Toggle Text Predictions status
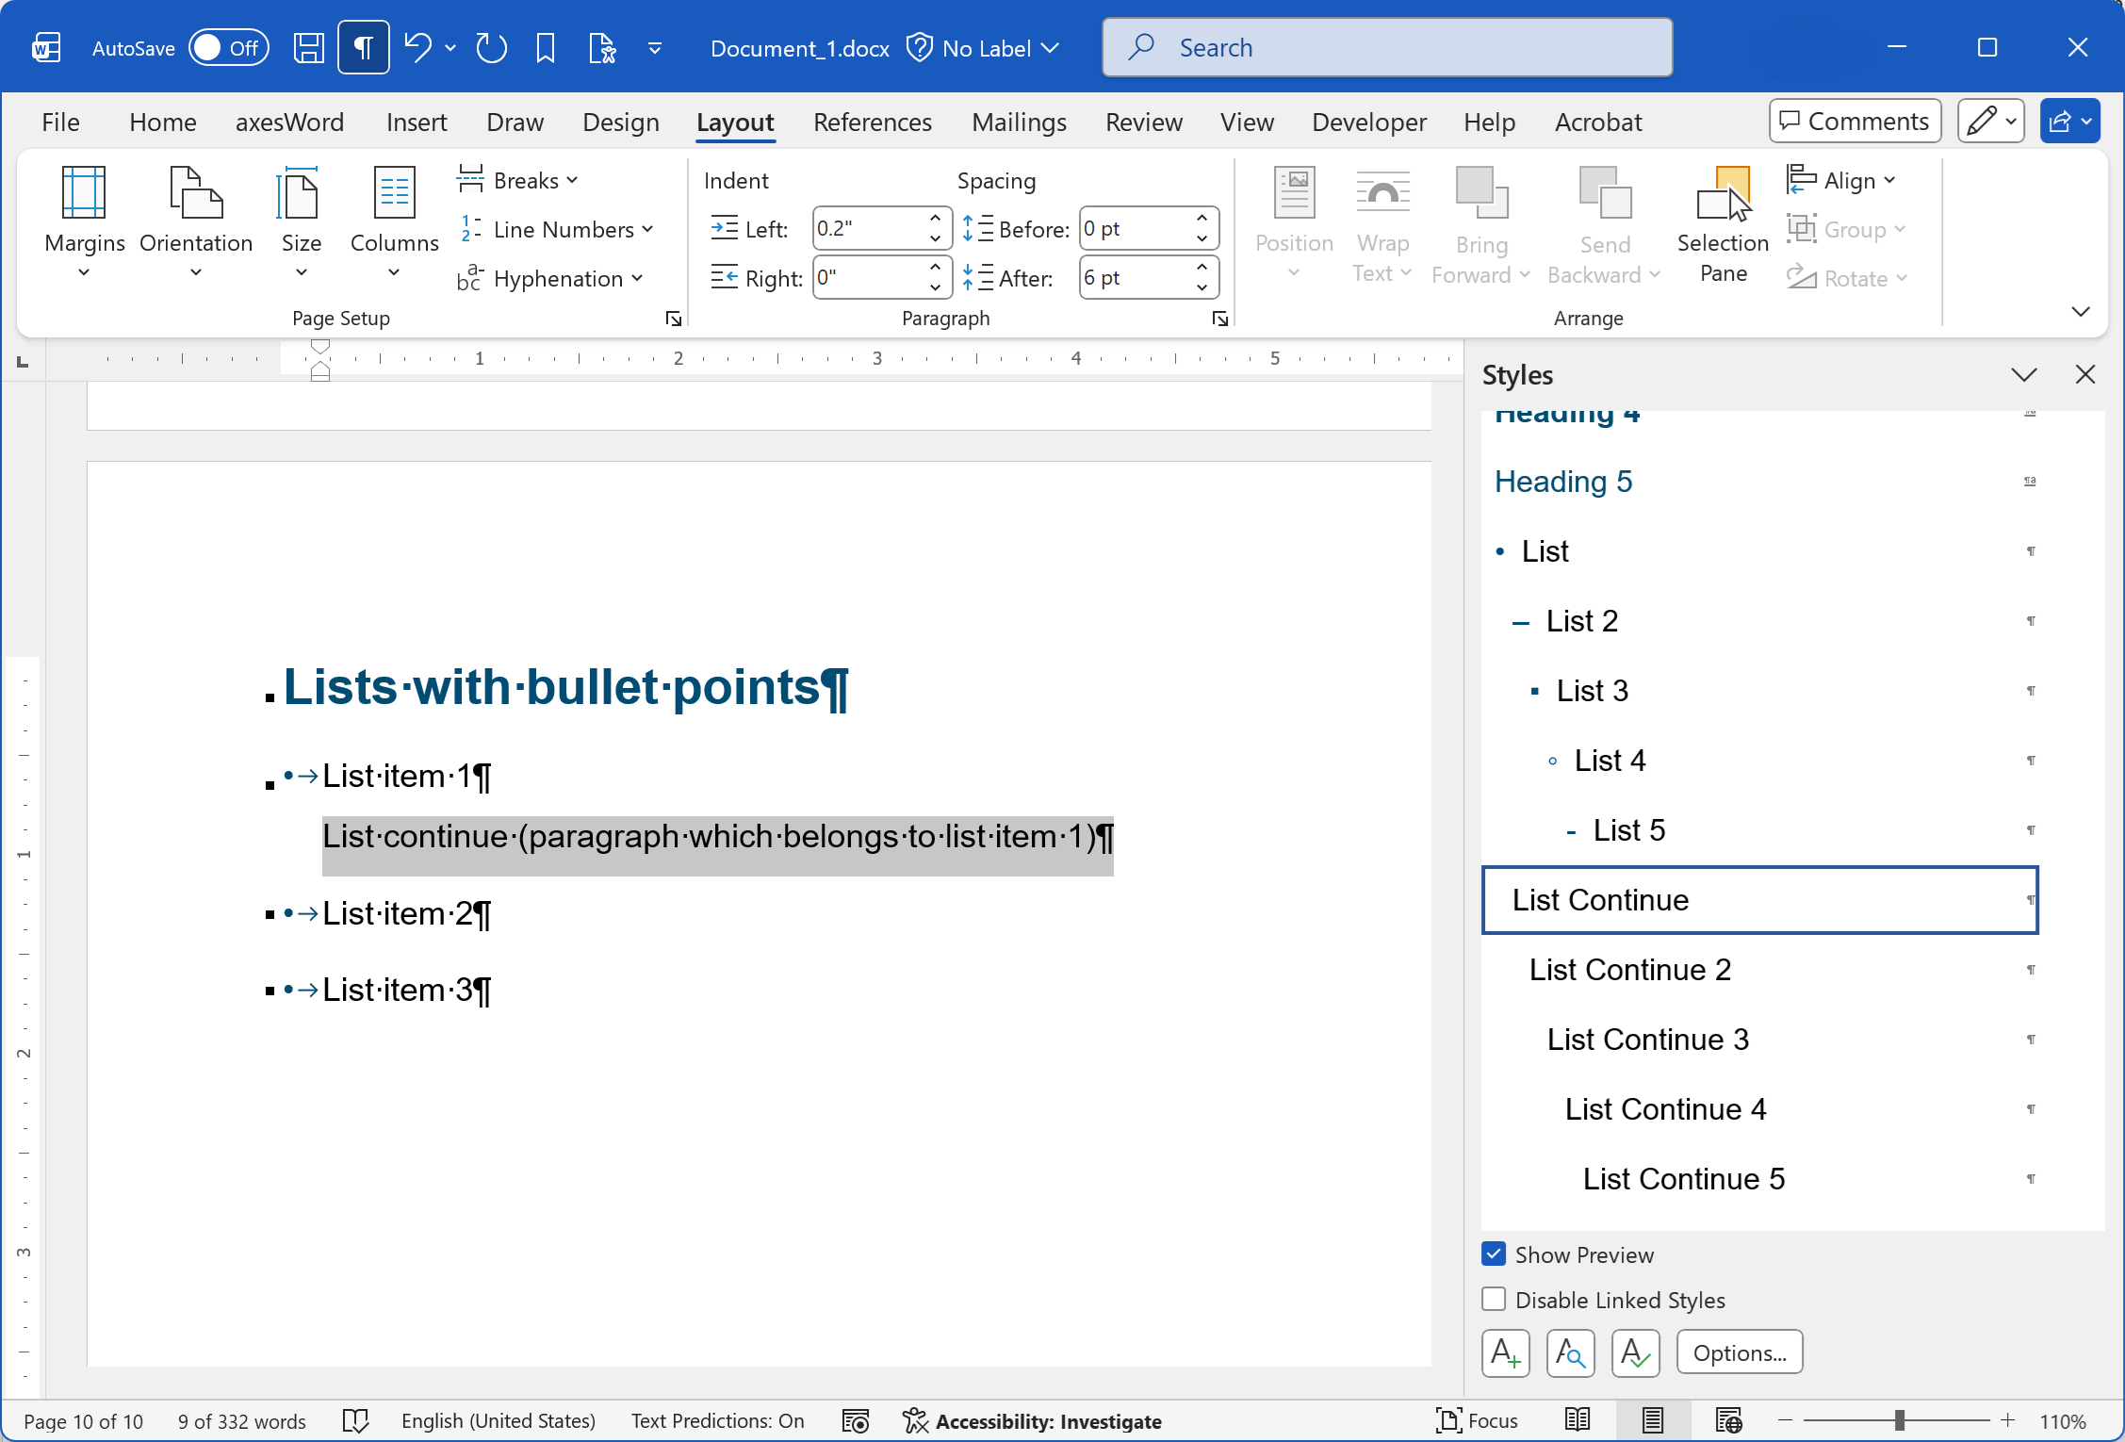The image size is (2125, 1442). point(717,1420)
